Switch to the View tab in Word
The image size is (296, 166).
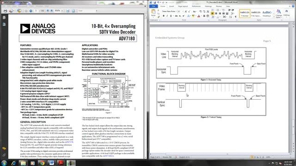(228, 6)
